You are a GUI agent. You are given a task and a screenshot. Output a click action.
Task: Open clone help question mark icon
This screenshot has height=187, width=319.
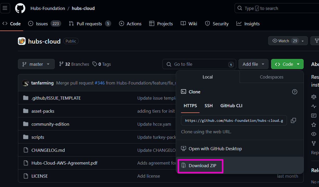click(295, 92)
